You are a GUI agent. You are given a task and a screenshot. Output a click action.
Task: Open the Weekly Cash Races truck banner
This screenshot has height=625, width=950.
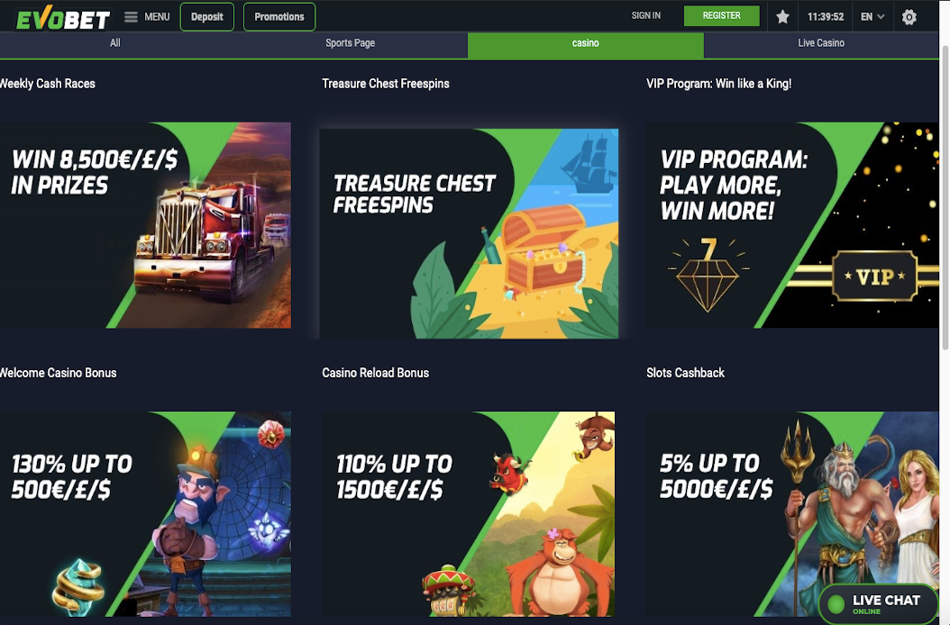click(145, 225)
